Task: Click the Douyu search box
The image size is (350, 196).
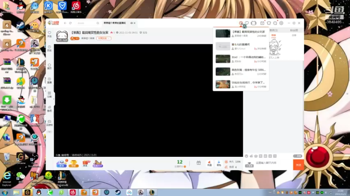Action: click(x=86, y=23)
